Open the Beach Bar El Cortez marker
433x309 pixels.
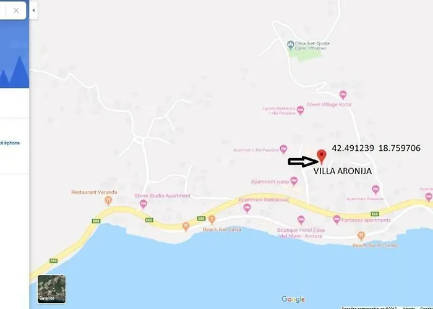361,236
